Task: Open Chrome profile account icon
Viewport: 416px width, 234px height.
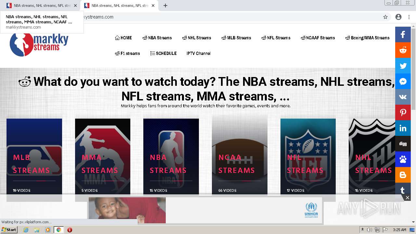Action: (398, 17)
